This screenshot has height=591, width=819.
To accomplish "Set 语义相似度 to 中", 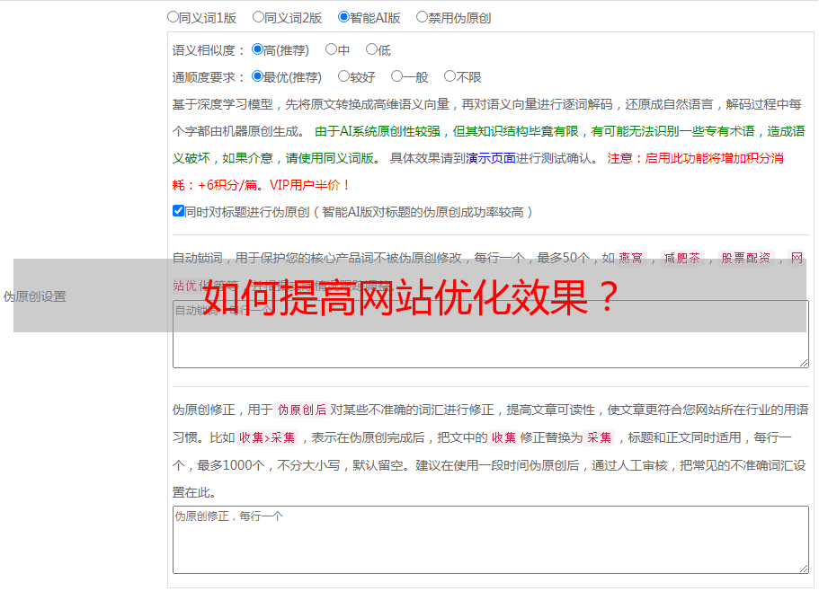I will (x=331, y=50).
